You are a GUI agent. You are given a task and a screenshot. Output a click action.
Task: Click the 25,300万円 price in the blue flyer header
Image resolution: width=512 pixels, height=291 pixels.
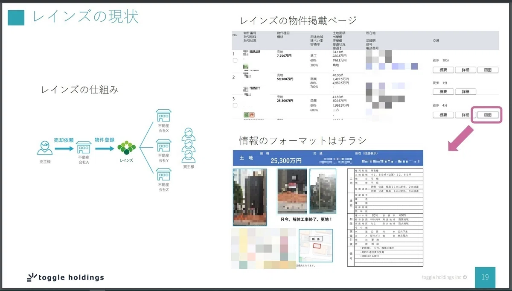coord(286,161)
